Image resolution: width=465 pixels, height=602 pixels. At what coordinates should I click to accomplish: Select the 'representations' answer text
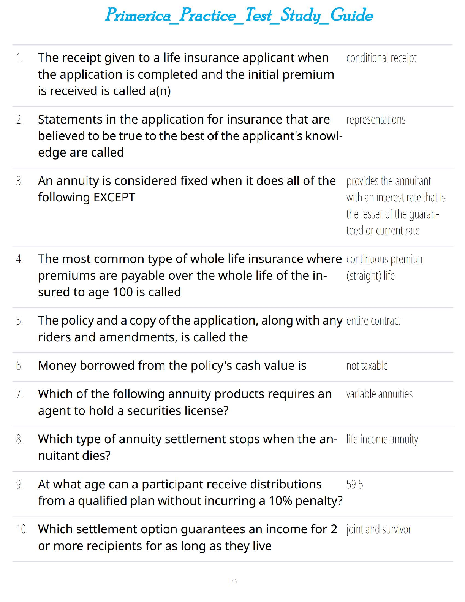(375, 120)
